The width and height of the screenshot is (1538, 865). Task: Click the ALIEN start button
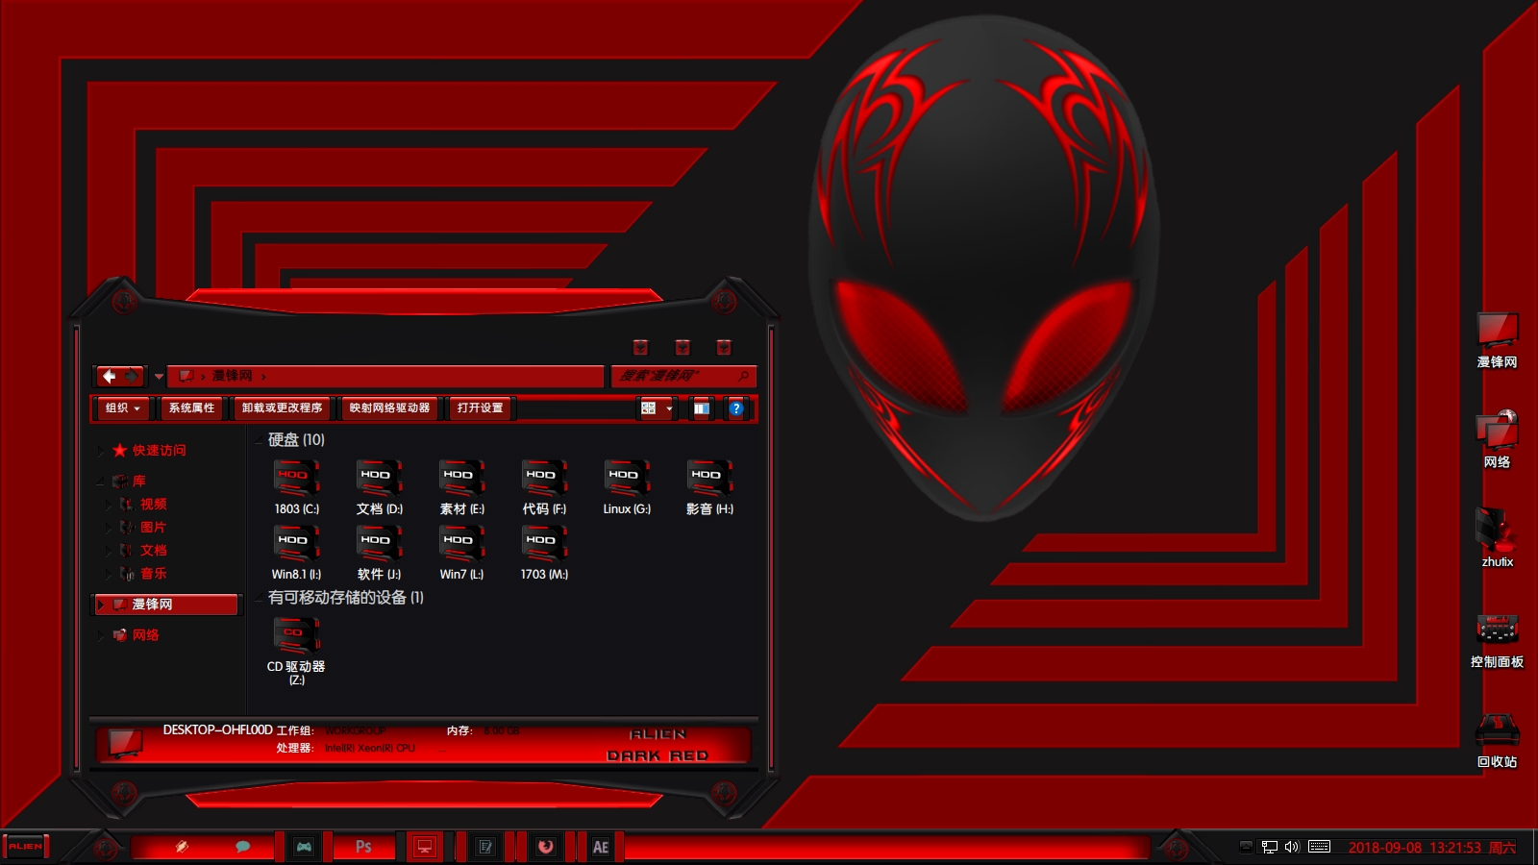[26, 847]
